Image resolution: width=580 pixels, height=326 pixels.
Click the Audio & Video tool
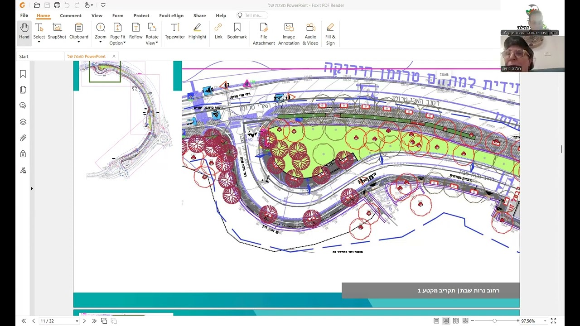[310, 34]
